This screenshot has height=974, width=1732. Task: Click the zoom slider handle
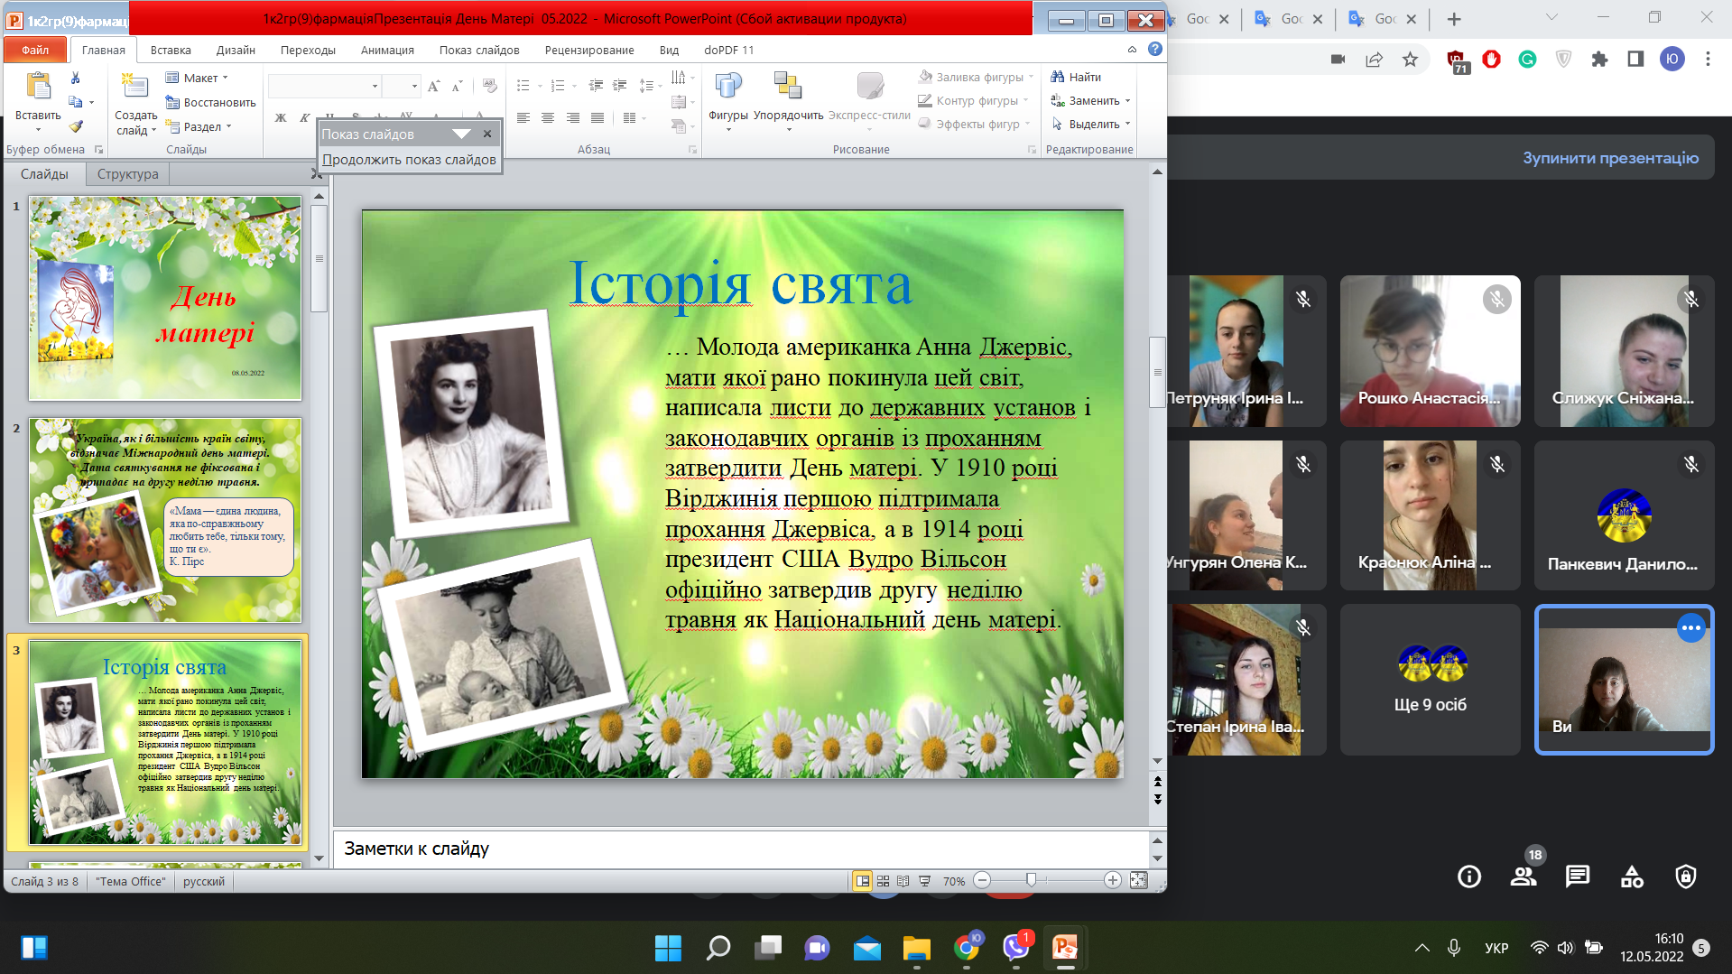coord(1031,881)
